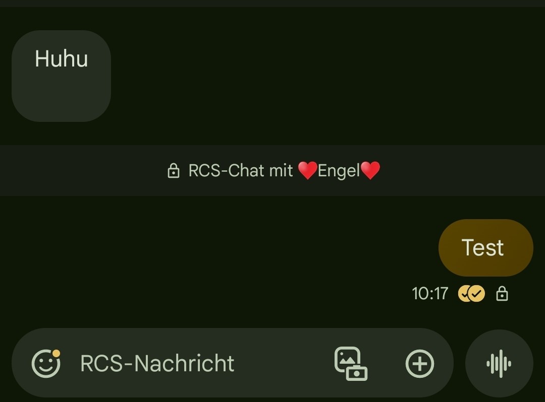Click the red heart before the name Engel
The image size is (545, 402).
308,170
